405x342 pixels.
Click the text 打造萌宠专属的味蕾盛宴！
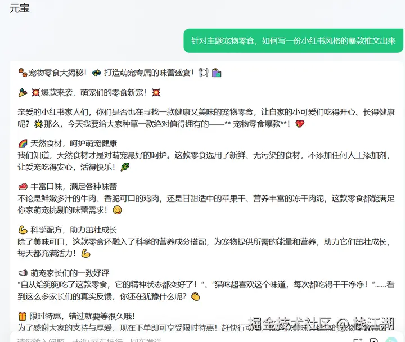pos(149,73)
